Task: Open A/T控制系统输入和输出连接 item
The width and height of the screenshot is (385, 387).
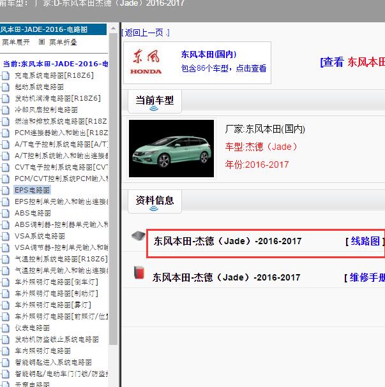Action: pos(61,156)
